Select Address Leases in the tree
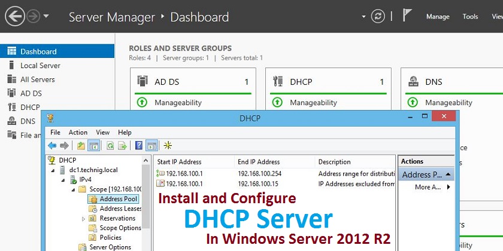The height and width of the screenshot is (251, 503). click(120, 209)
